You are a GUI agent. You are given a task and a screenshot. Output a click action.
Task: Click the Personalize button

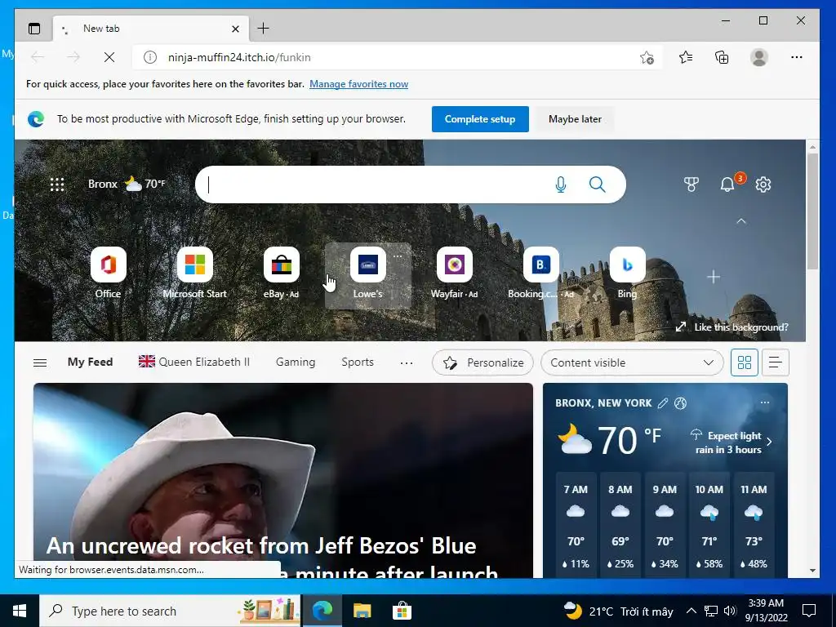[x=482, y=362]
